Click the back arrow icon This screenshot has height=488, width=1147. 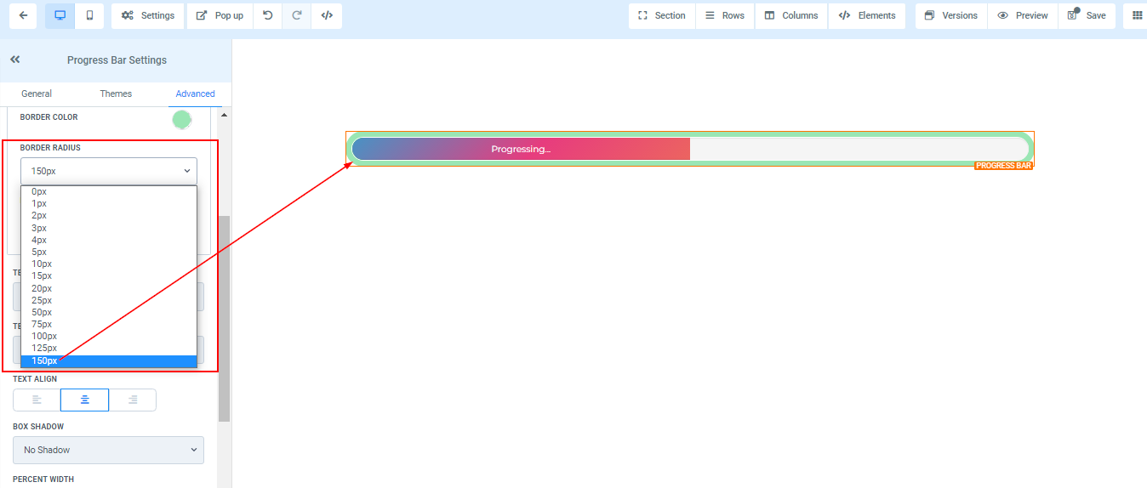(23, 15)
